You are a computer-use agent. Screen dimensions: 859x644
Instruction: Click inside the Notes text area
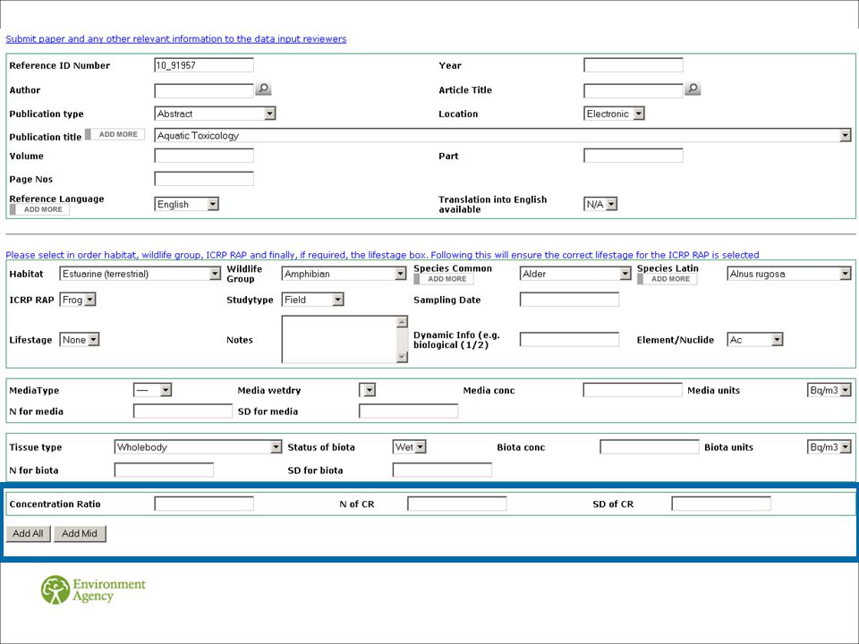click(x=340, y=339)
